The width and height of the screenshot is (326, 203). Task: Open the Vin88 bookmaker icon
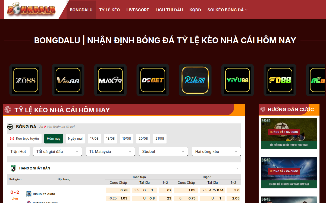[68, 80]
